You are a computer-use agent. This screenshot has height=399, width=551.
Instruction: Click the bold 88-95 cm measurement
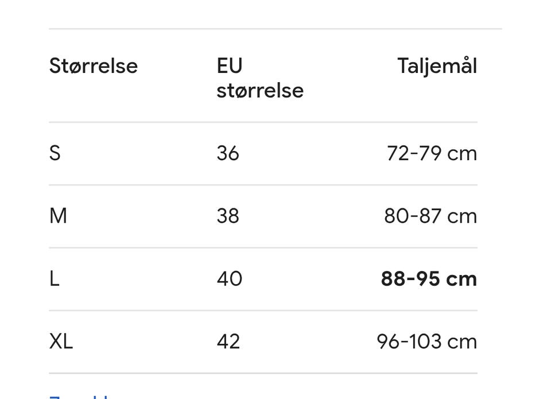point(429,279)
